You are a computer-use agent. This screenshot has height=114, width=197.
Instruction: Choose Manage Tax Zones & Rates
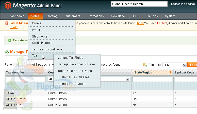[77, 64]
